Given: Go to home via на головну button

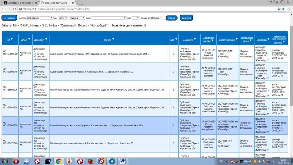Looking at the screenshot, I should (9, 18).
